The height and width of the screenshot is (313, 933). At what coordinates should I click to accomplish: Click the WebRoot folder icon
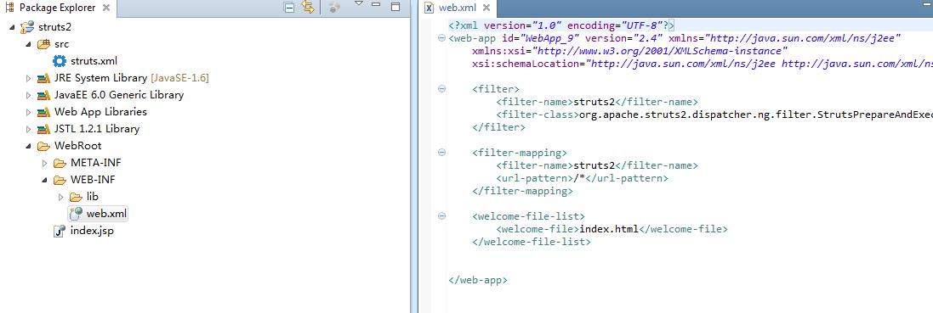coord(43,146)
